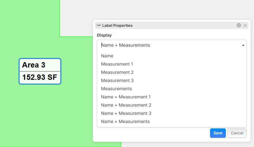This screenshot has width=254, height=147.
Task: Save the label properties
Action: coord(218,133)
